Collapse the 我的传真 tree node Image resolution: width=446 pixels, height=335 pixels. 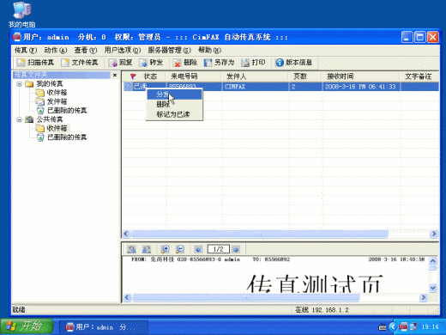click(19, 84)
